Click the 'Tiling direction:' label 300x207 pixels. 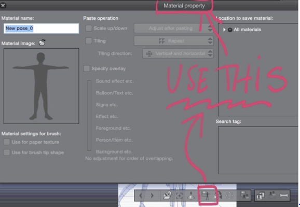tap(115, 53)
